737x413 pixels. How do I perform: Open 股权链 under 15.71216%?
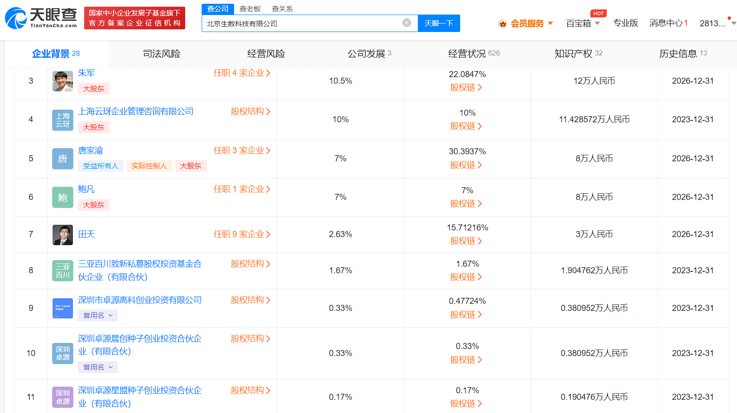466,241
